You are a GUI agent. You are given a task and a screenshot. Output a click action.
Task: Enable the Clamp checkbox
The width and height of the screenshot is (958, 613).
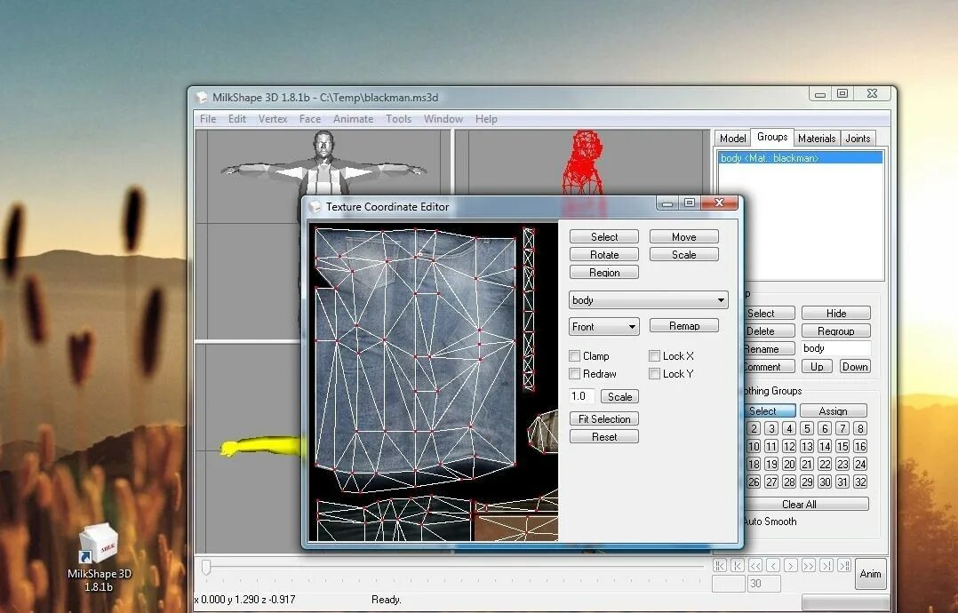pyautogui.click(x=574, y=356)
